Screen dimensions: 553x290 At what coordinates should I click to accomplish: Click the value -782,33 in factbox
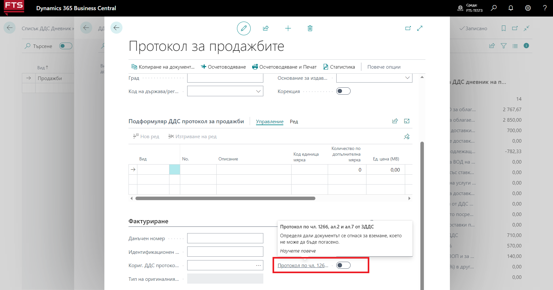pyautogui.click(x=513, y=151)
